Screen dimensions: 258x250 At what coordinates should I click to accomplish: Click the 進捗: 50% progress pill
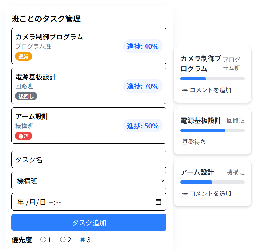click(143, 126)
